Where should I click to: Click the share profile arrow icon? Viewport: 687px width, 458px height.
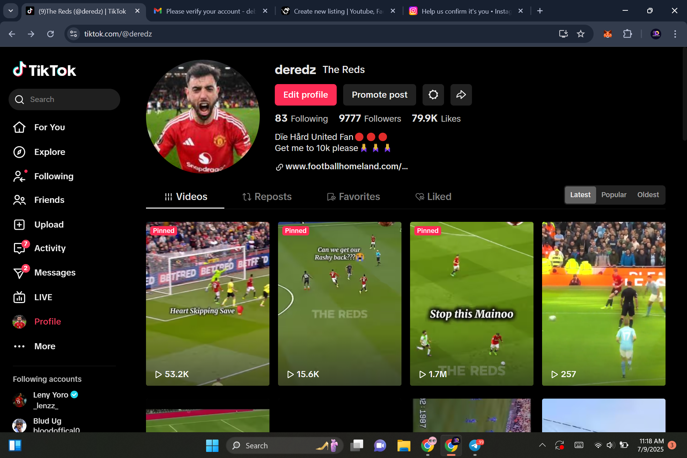click(x=461, y=95)
